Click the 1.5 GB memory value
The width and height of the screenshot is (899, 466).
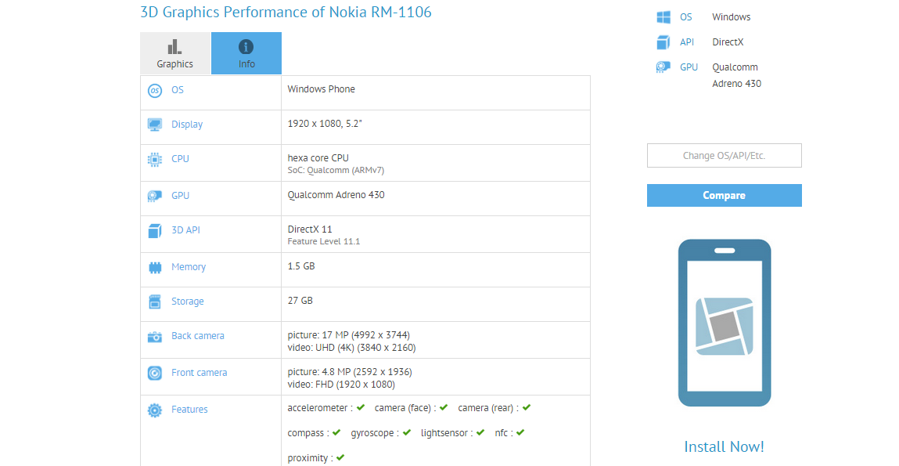tap(301, 266)
